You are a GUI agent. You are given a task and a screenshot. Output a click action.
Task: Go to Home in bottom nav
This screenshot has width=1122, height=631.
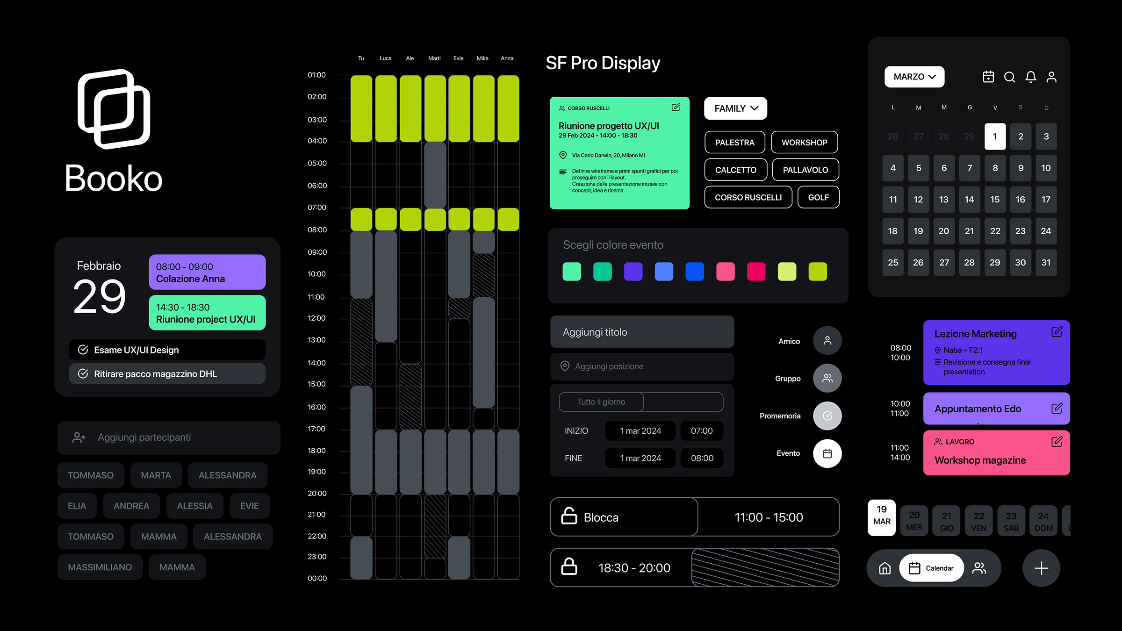pyautogui.click(x=885, y=568)
